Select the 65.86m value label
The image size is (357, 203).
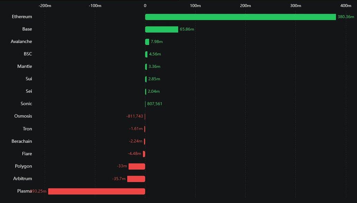point(187,29)
